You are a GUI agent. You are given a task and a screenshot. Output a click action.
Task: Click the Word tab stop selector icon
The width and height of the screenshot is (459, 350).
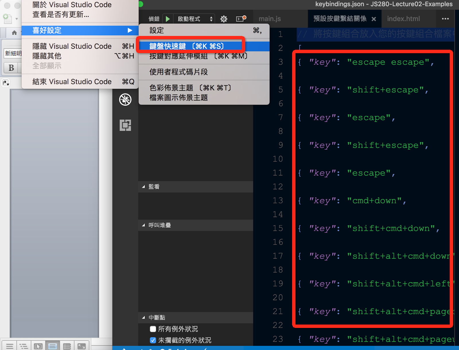coord(6,83)
